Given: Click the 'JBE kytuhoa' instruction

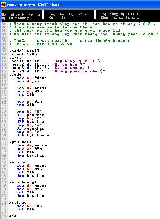Looking at the screenshot, I should [30, 122].
